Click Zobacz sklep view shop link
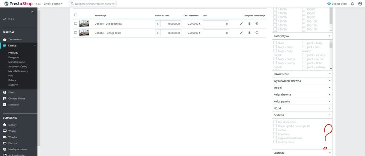 [x=338, y=4]
